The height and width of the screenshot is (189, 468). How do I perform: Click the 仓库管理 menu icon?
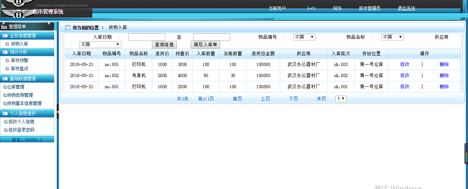tap(5, 87)
